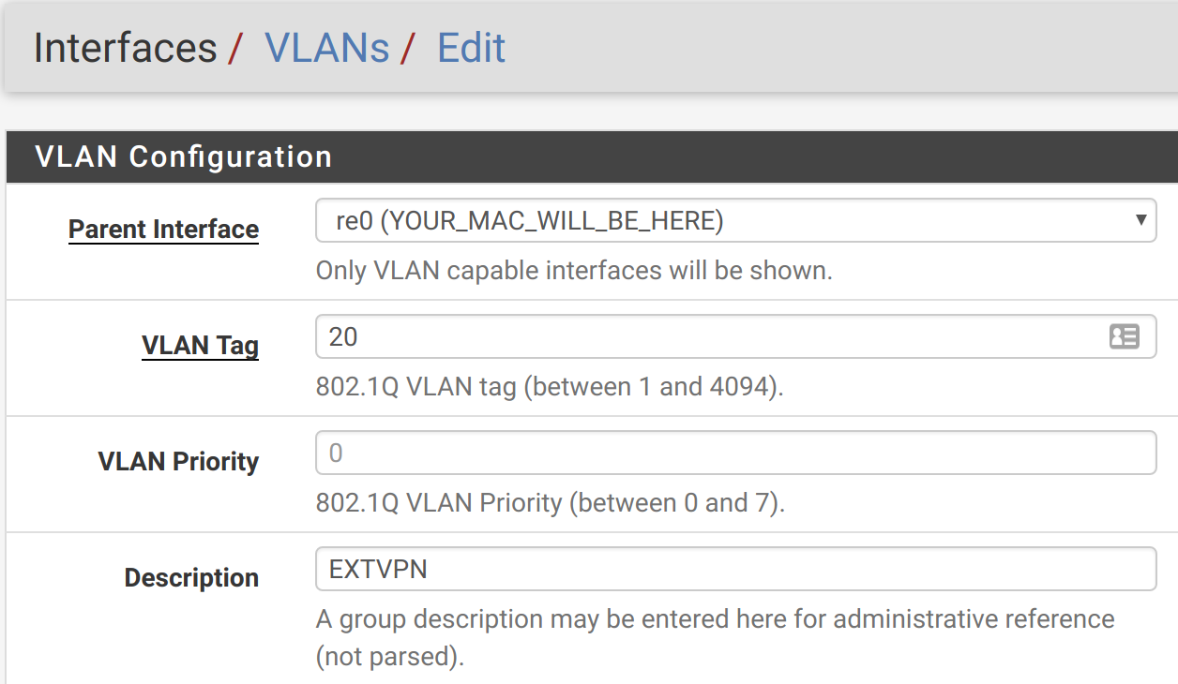Click the selector icon inside VLAN Tag field
Viewport: 1178px width, 684px height.
click(1125, 336)
